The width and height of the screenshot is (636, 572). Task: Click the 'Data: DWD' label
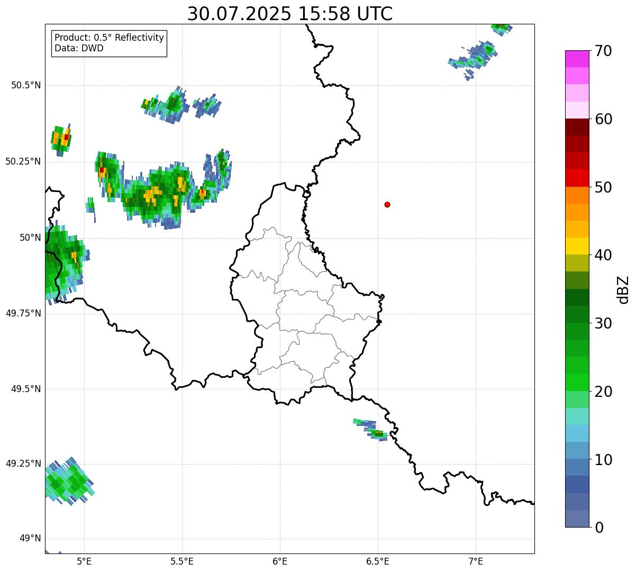(x=79, y=49)
